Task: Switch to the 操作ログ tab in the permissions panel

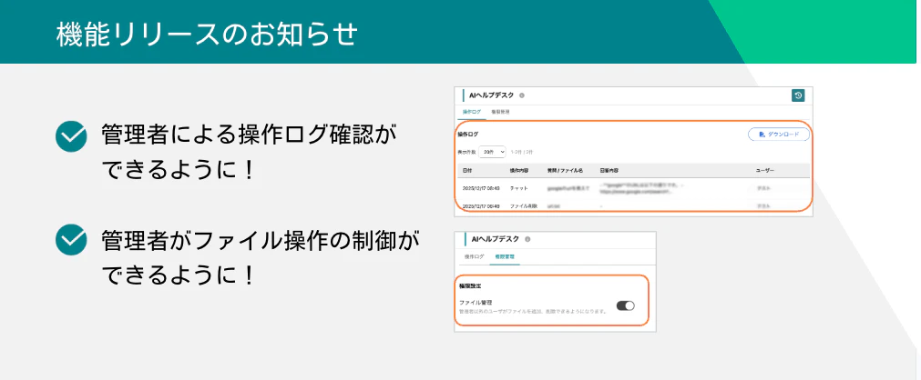Action: pos(474,257)
